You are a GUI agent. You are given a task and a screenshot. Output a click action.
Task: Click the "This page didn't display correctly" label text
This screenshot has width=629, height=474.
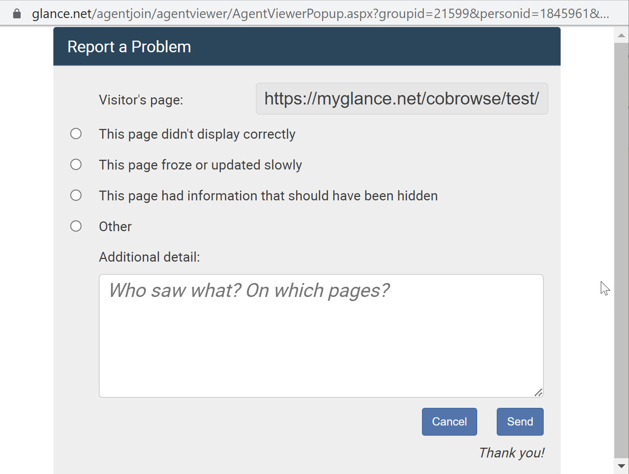pos(197,134)
